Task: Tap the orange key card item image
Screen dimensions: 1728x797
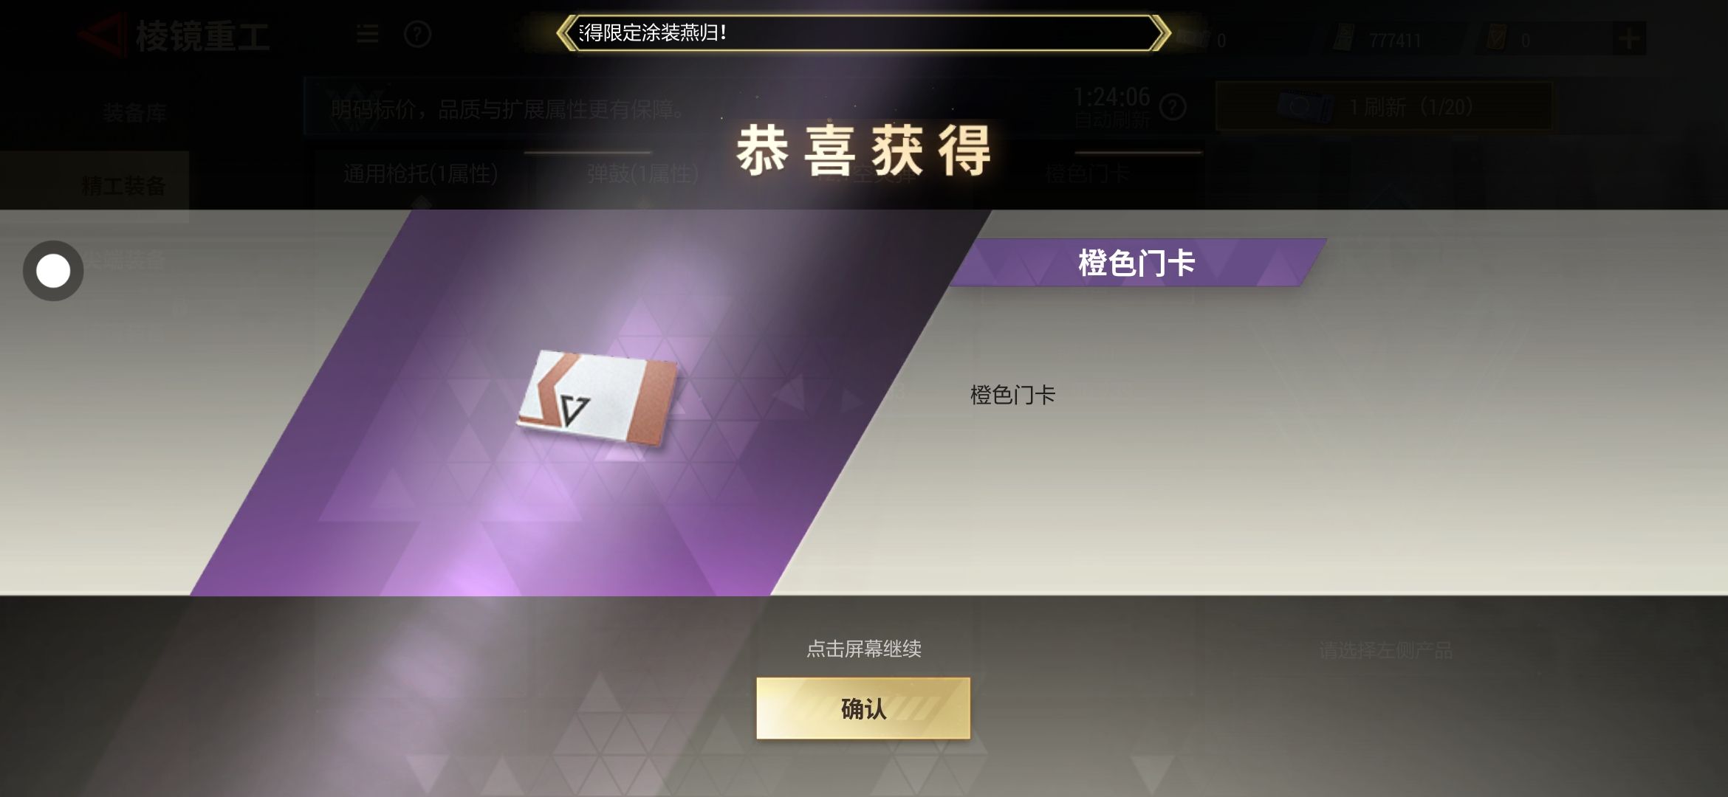Action: pos(597,397)
